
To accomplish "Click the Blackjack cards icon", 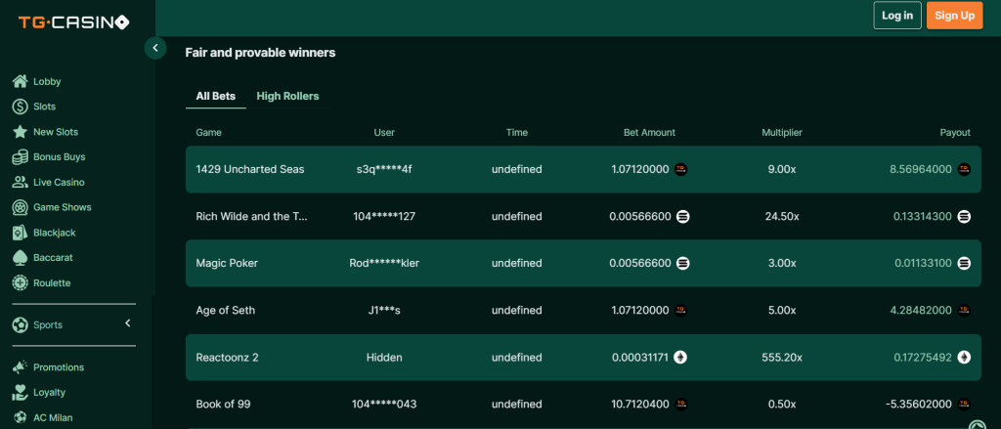I will tap(20, 233).
